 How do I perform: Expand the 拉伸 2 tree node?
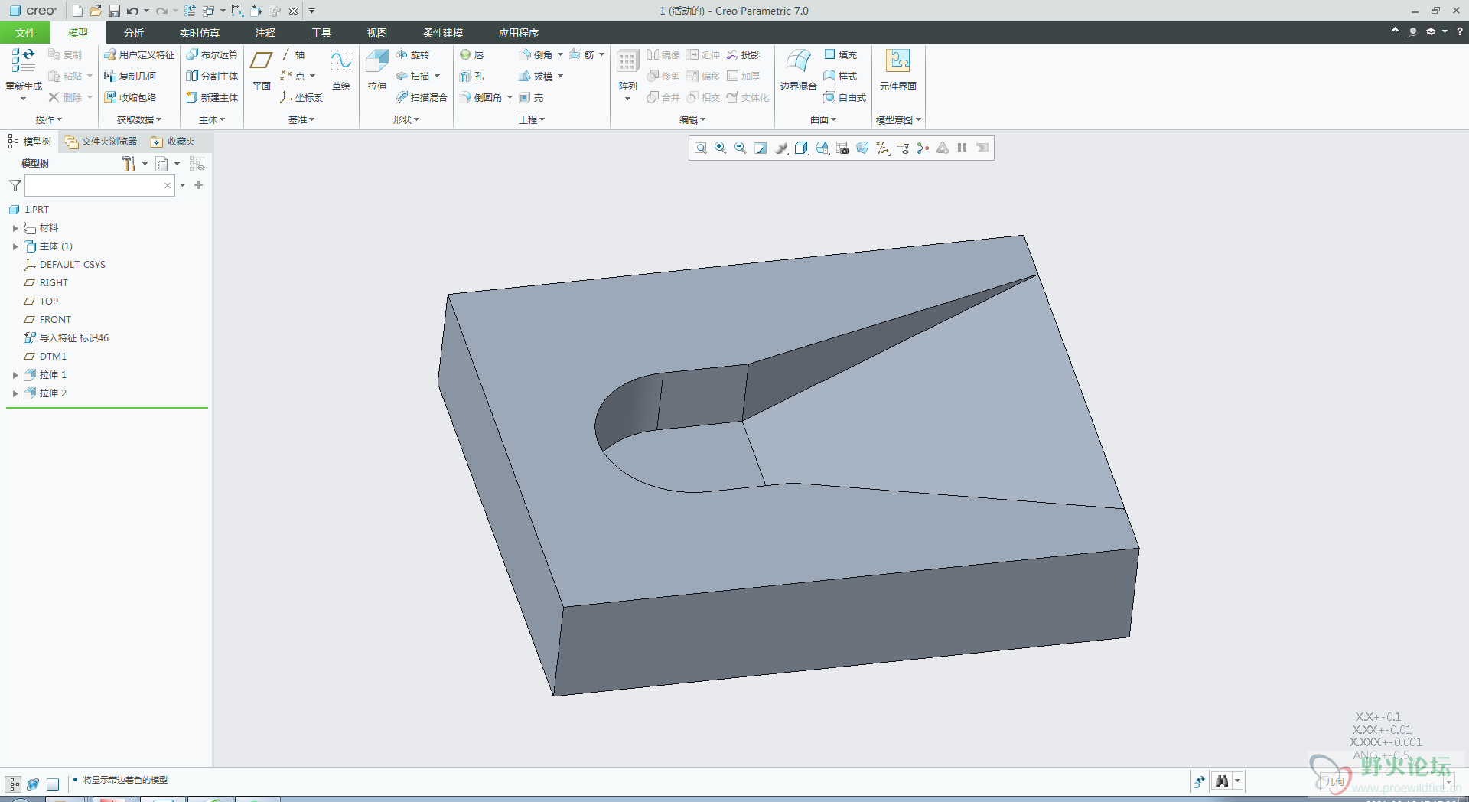pos(15,393)
